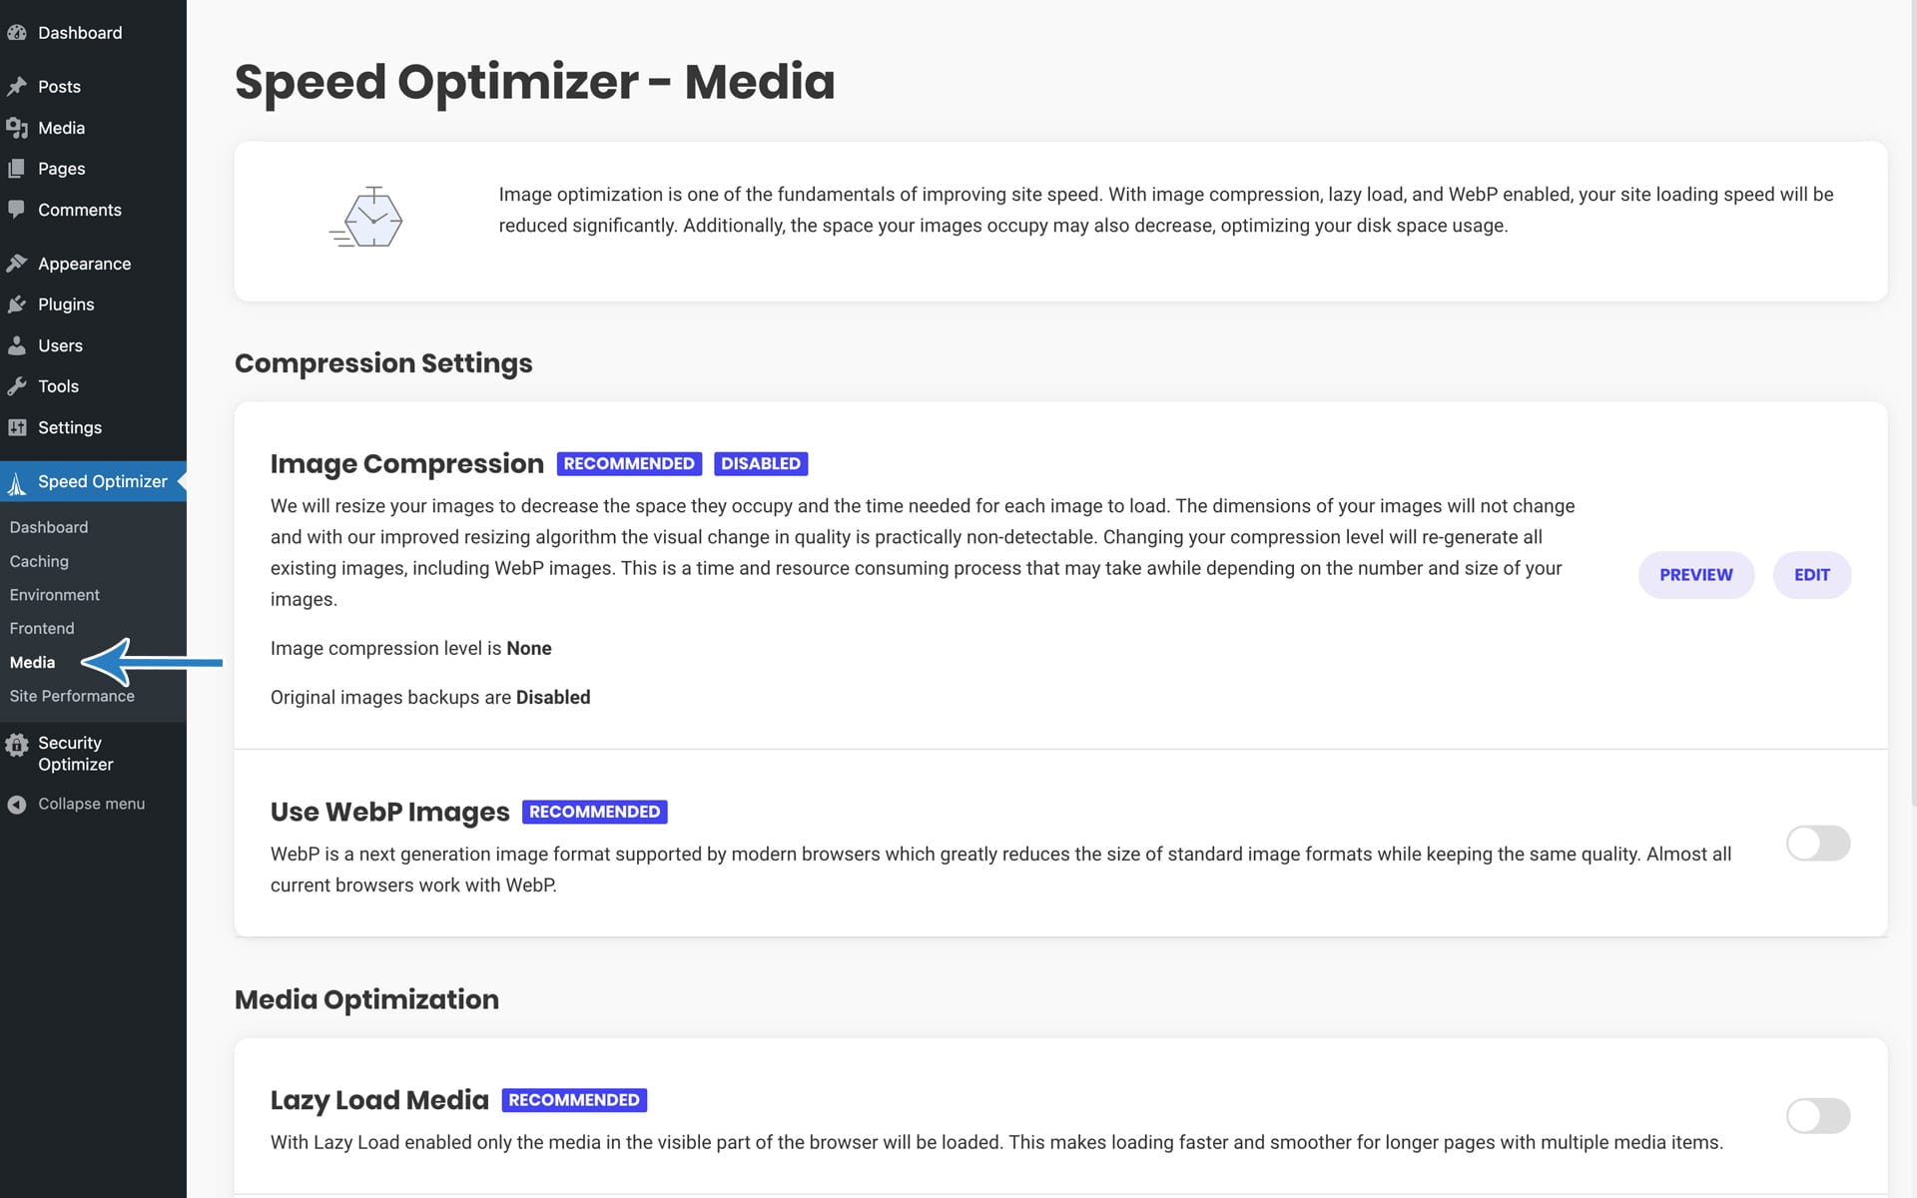Click the Plugins plug icon
Image resolution: width=1917 pixels, height=1198 pixels.
pos(16,304)
